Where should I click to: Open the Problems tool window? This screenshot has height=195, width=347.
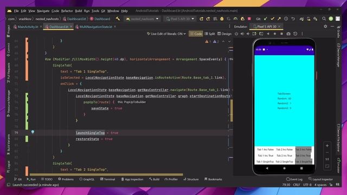coord(66,179)
